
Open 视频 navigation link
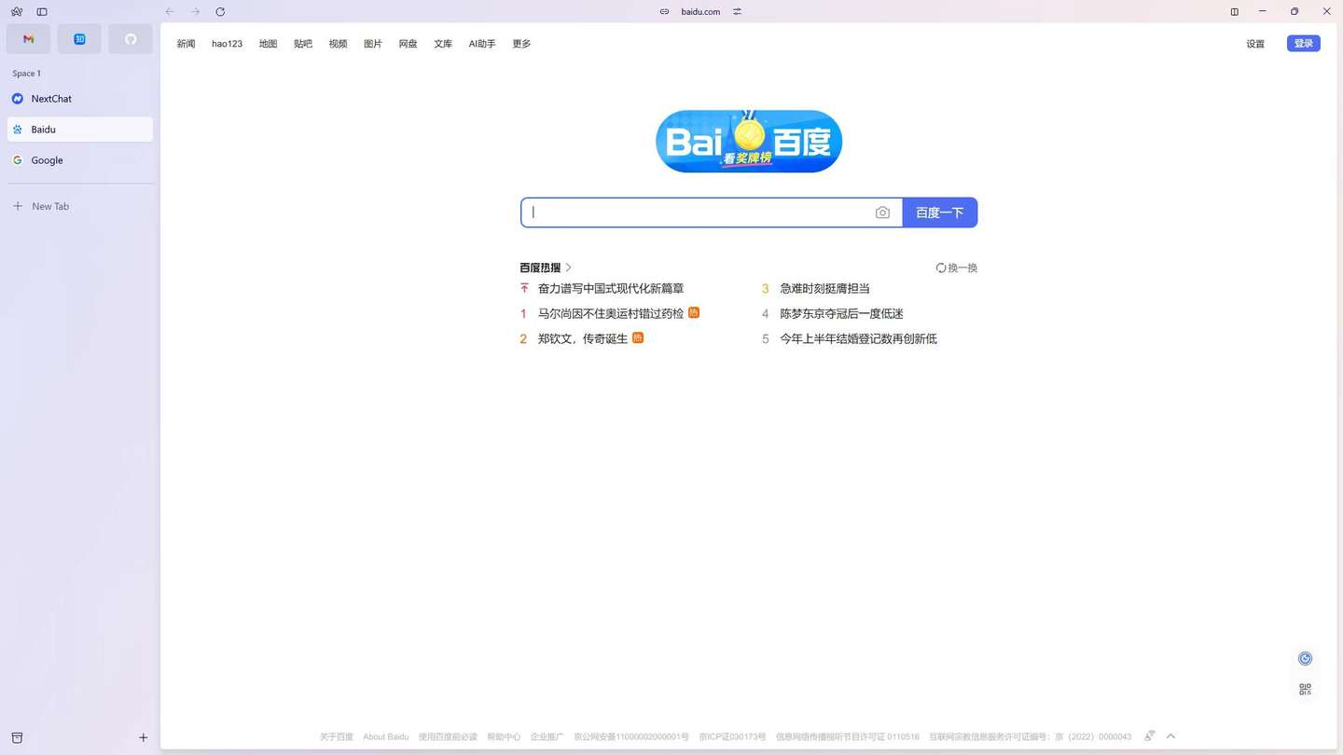pyautogui.click(x=338, y=44)
